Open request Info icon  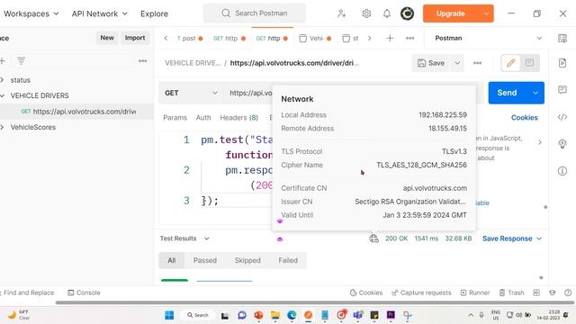click(562, 171)
